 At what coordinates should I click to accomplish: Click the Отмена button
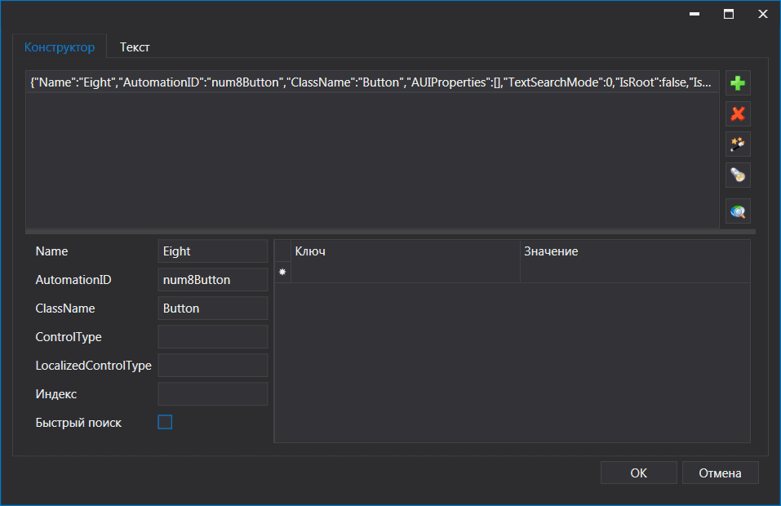[721, 473]
